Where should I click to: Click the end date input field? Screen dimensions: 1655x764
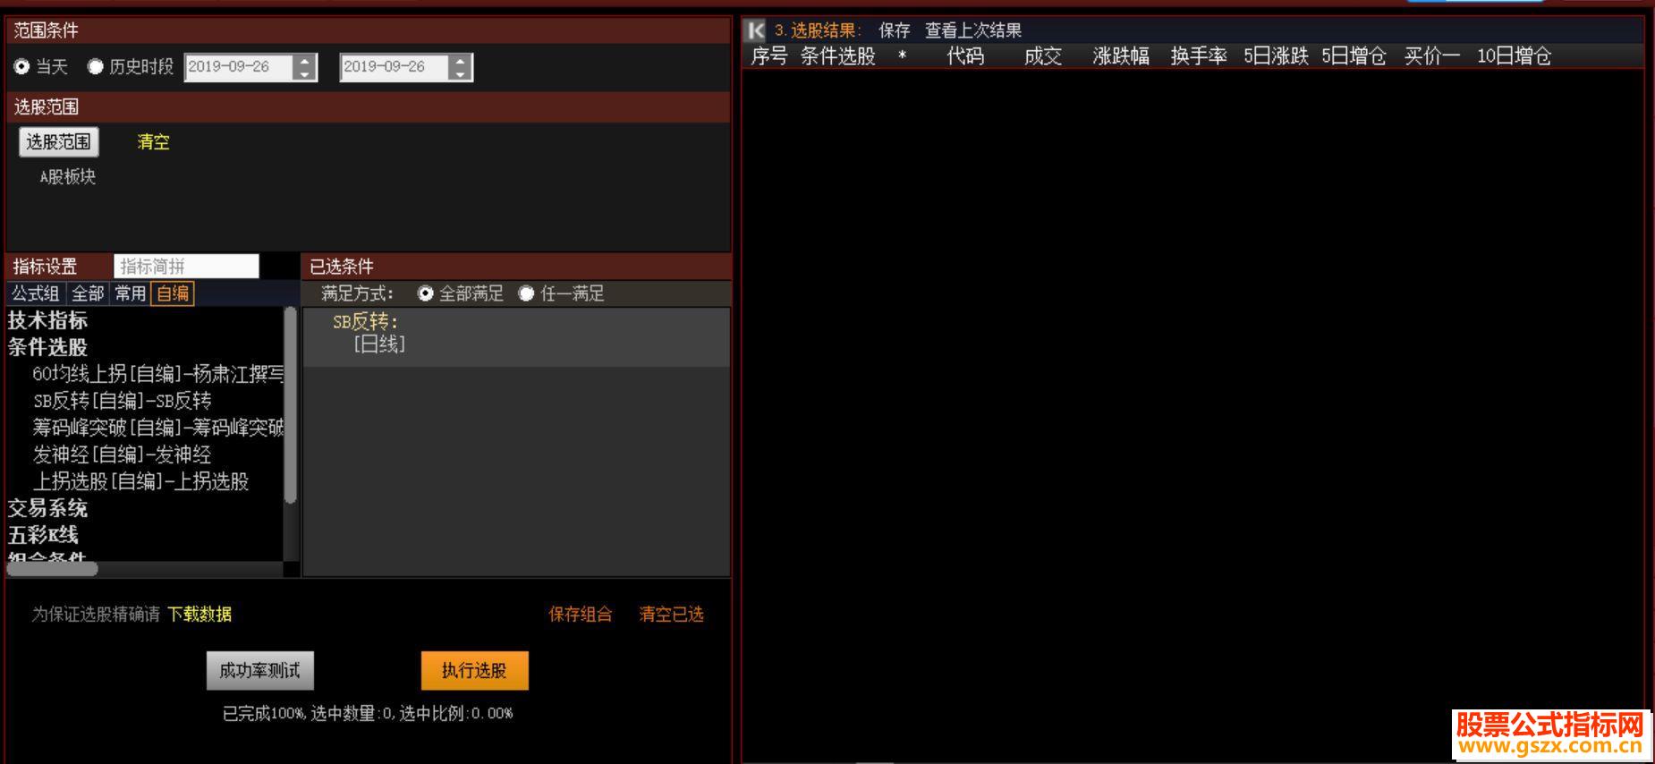click(395, 67)
